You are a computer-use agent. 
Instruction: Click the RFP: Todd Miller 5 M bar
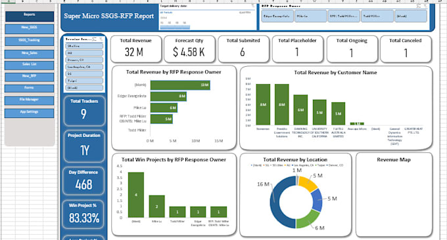tap(161, 119)
